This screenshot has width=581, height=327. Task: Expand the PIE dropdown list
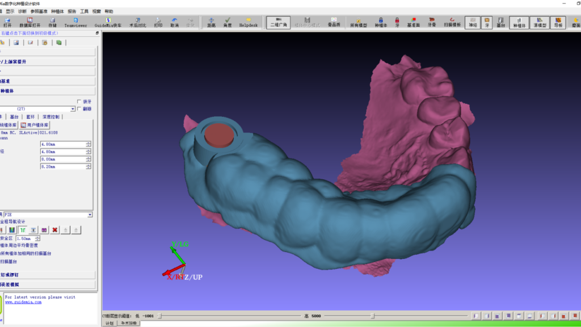pyautogui.click(x=89, y=215)
